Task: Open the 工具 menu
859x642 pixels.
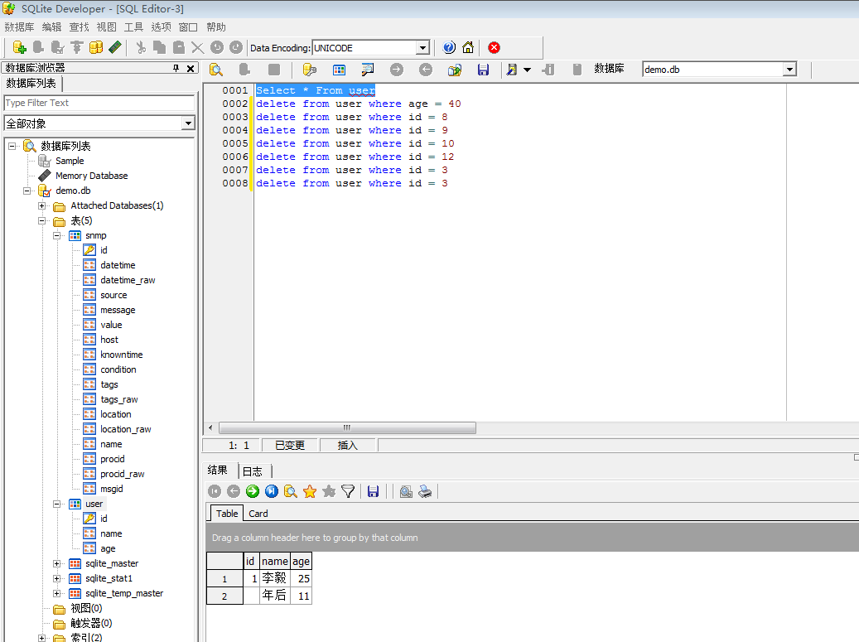Action: (133, 27)
